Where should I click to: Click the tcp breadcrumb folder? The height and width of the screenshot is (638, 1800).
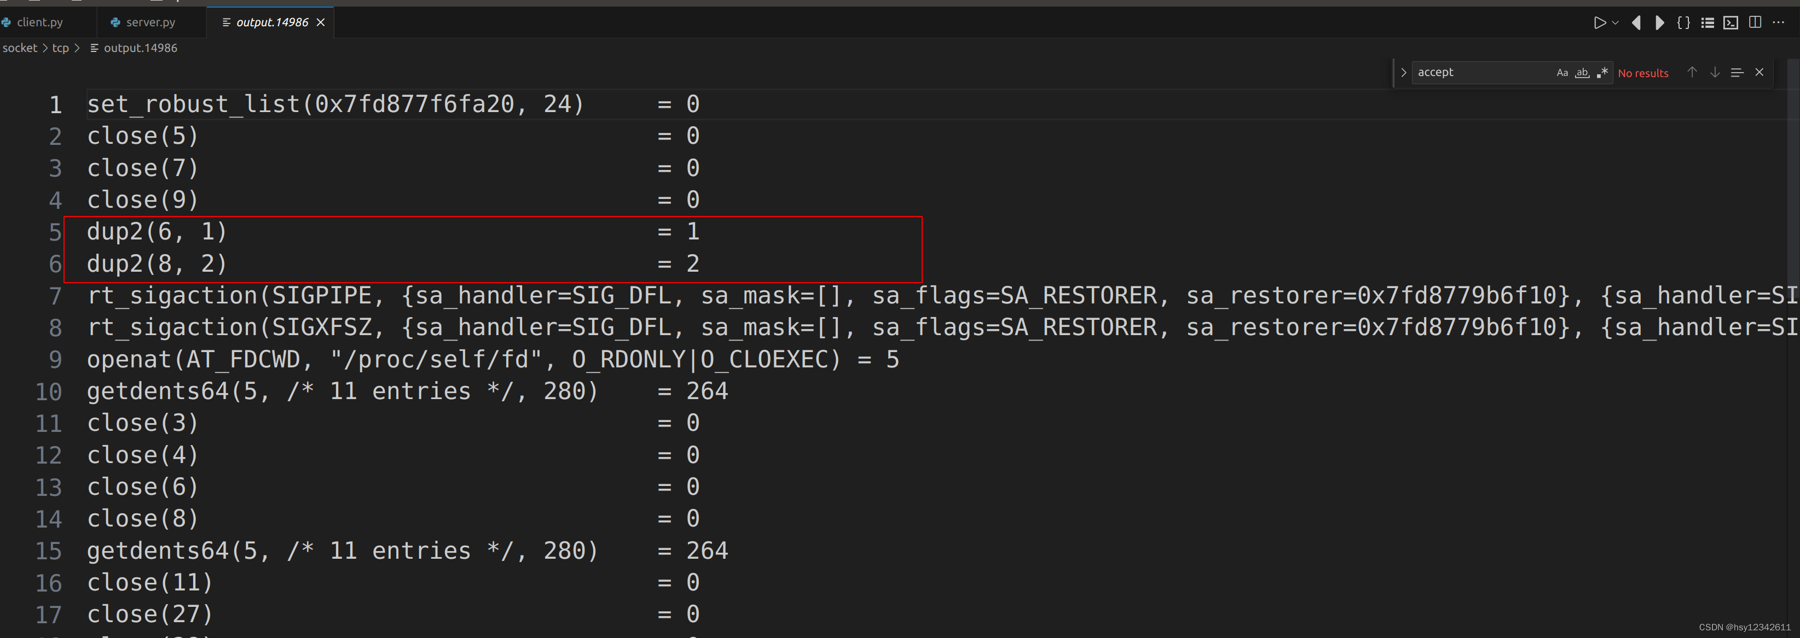[61, 48]
